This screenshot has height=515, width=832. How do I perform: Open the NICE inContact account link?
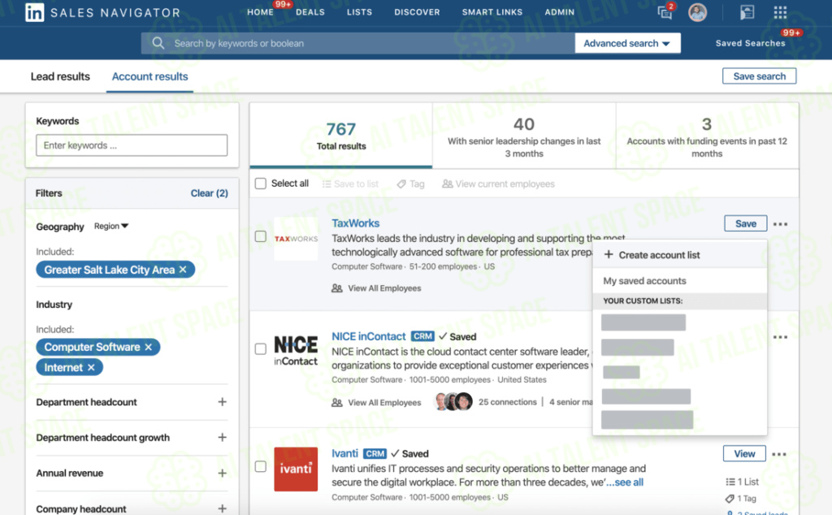click(x=369, y=336)
